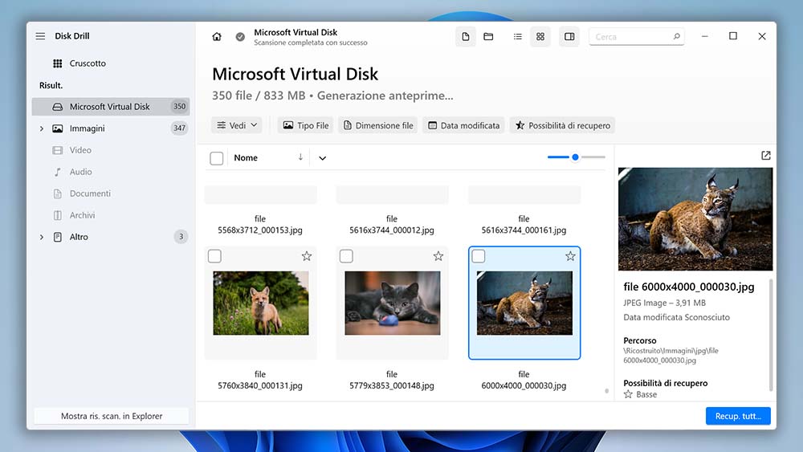Image resolution: width=803 pixels, height=452 pixels.
Task: Select list view layout icon
Action: click(x=518, y=36)
